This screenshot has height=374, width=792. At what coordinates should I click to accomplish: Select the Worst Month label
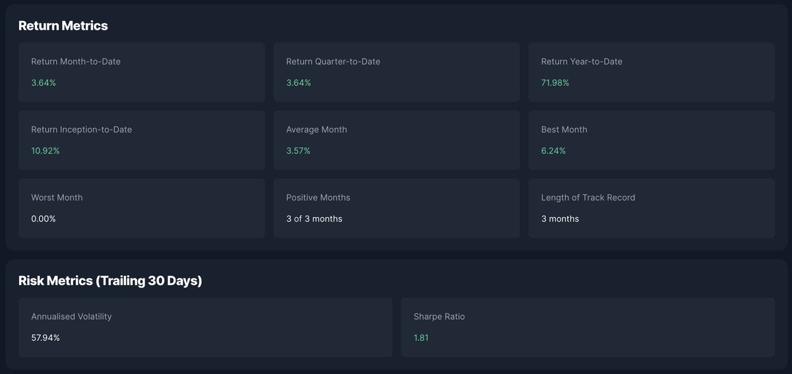[57, 197]
